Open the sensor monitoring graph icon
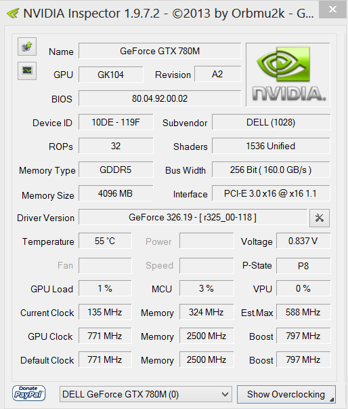Viewport: 348px width, 409px height. coord(27,71)
